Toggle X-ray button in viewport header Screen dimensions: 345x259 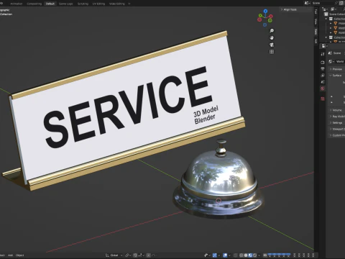pos(236,255)
